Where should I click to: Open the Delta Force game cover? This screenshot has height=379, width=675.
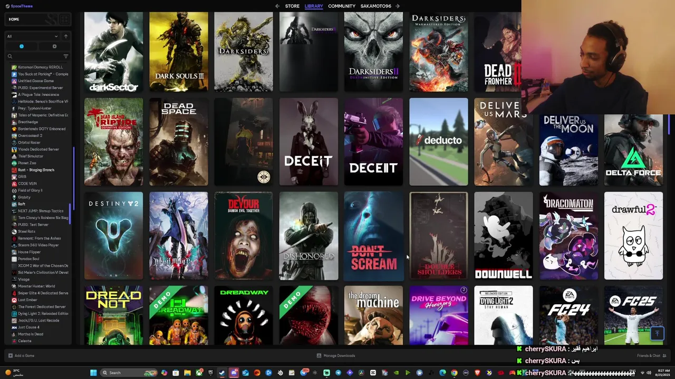click(633, 150)
